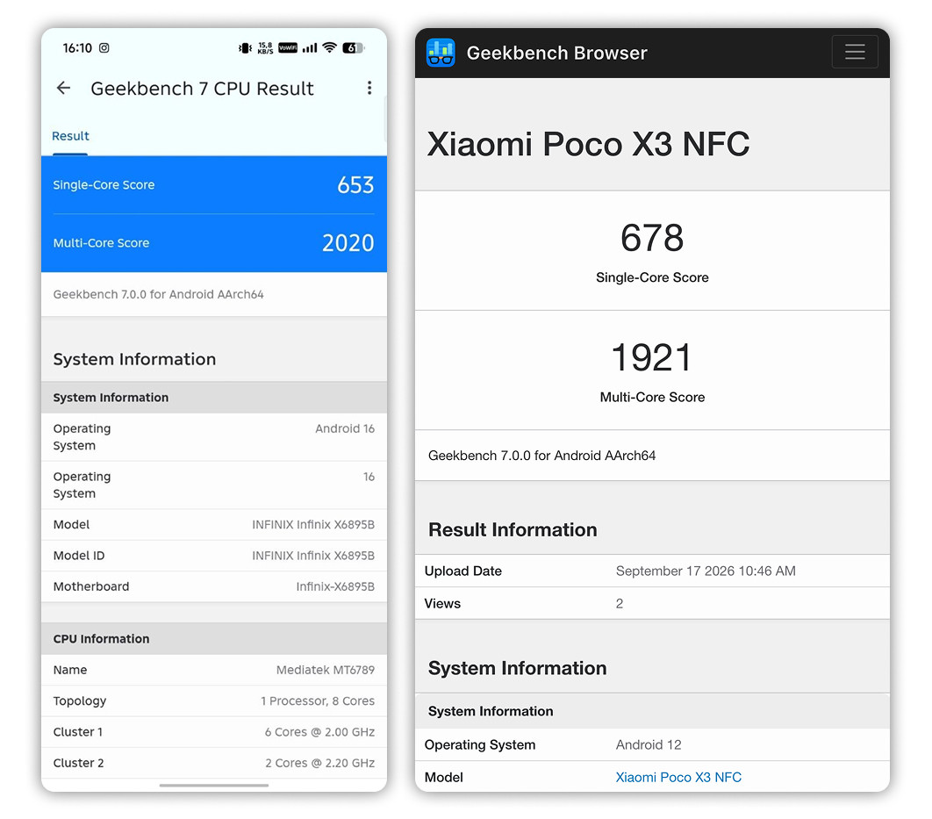Open Geekbench Browser hamburger menu
This screenshot has width=932, height=819.
(x=855, y=52)
